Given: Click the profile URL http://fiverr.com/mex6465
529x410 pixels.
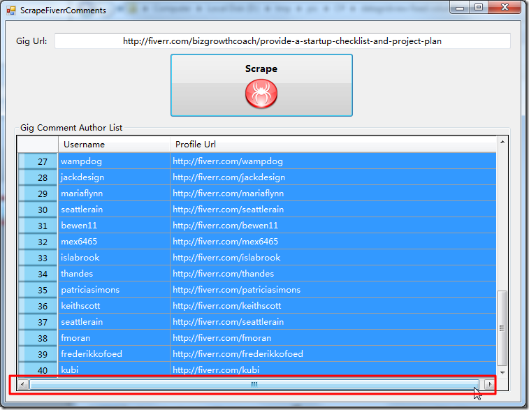Looking at the screenshot, I should pyautogui.click(x=333, y=242).
